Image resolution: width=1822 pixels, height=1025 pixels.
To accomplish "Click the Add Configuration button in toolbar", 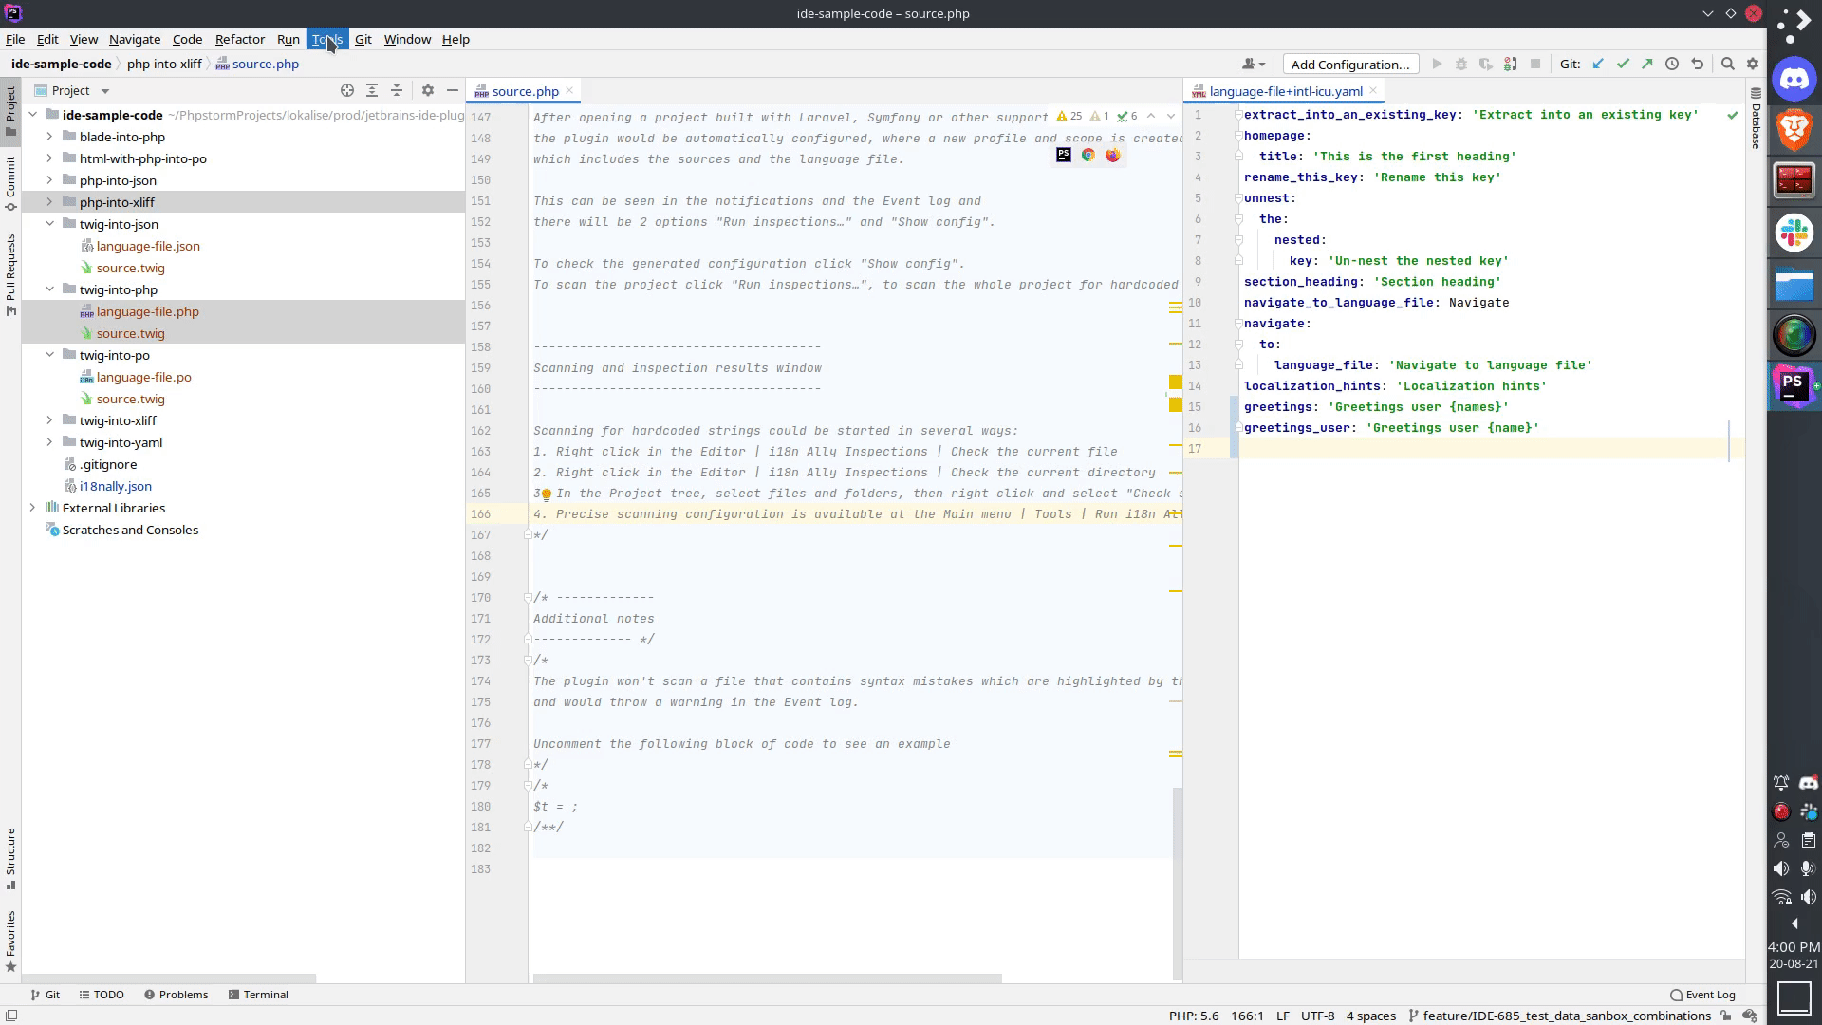I will coord(1351,64).
